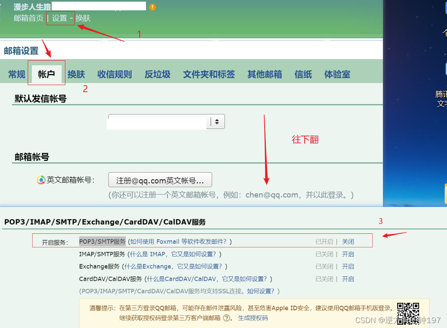Switch to the 换肤 settings tab

[76, 74]
